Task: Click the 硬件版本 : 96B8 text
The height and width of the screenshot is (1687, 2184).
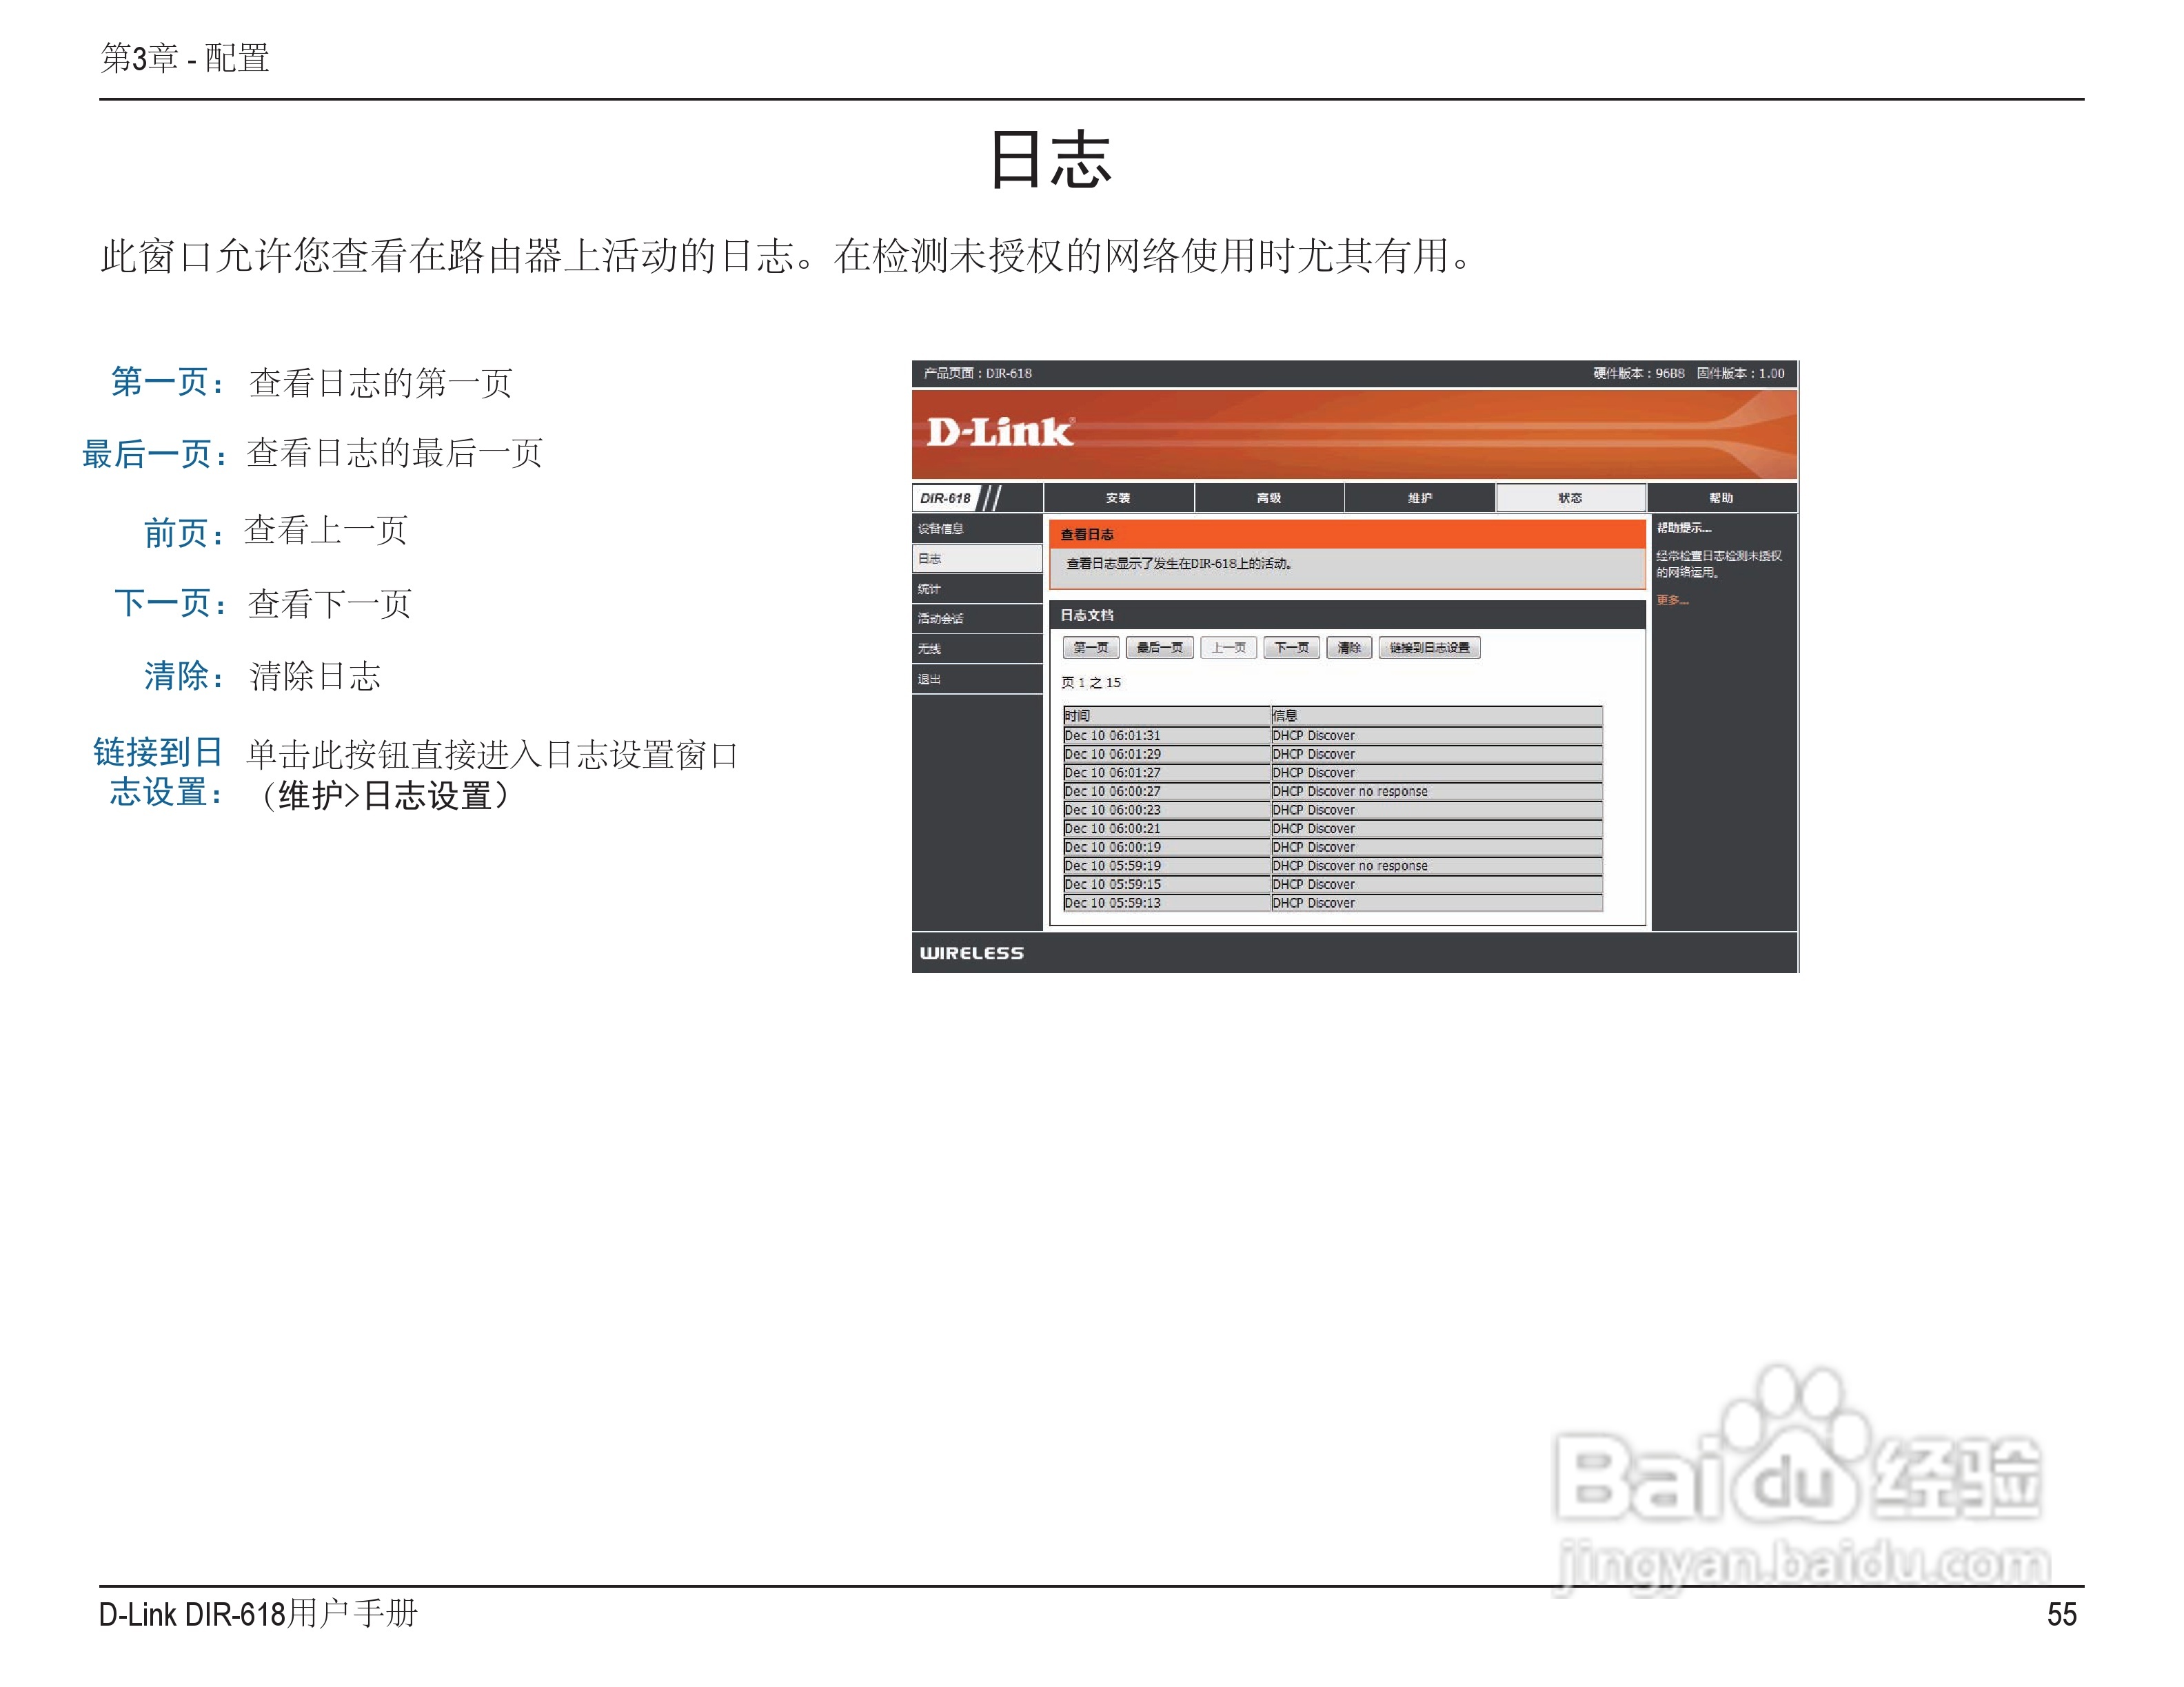Action: [x=1638, y=374]
